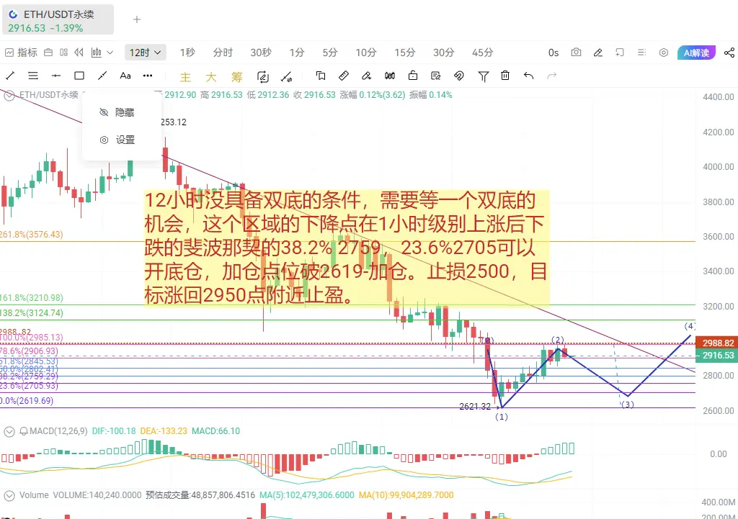Open the 指标 indicators panel
738x519 pixels.
[x=21, y=53]
